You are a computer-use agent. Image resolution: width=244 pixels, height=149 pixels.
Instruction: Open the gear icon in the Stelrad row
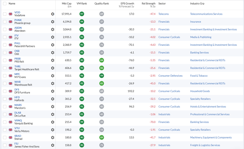point(53,138)
